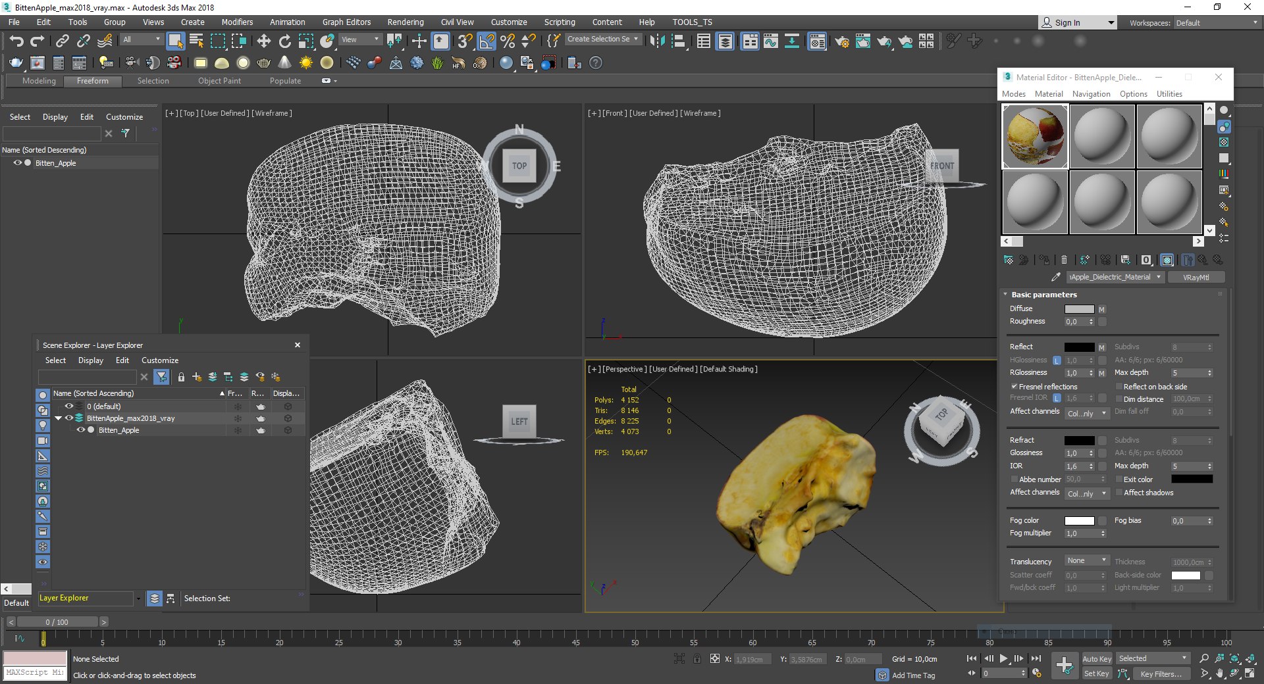Click Play Animation button
The height and width of the screenshot is (684, 1264).
coord(1003,658)
